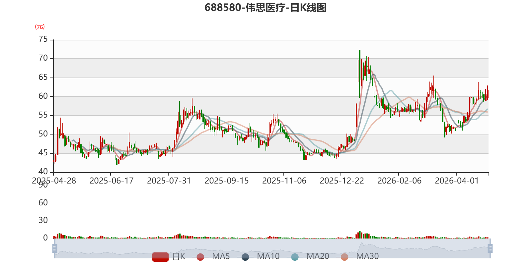Click the 30 volume axis label
Viewport: 531px width, 265px height.
(43, 220)
